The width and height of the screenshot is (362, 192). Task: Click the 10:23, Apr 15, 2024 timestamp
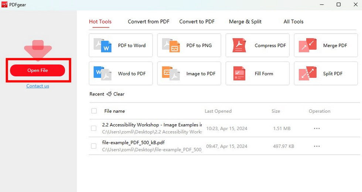[x=227, y=129]
